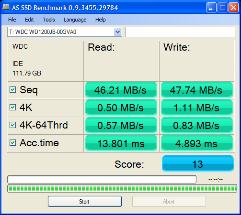Click the 4K test label
The image size is (241, 215).
tap(26, 107)
